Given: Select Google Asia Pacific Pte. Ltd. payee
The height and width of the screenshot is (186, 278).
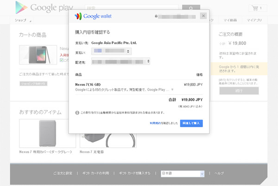Looking at the screenshot, I should click(x=114, y=43).
